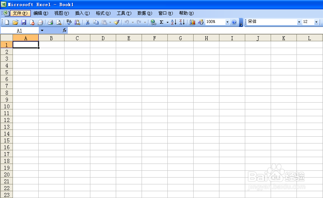Open the 插入(I) menu
Image resolution: width=323 pixels, height=198 pixels.
pyautogui.click(x=82, y=13)
